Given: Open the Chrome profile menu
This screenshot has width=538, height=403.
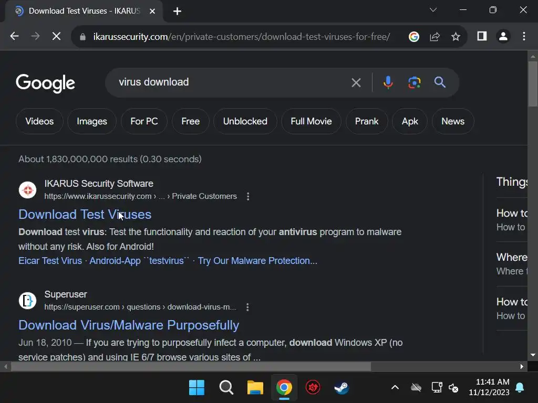Looking at the screenshot, I should tap(503, 36).
